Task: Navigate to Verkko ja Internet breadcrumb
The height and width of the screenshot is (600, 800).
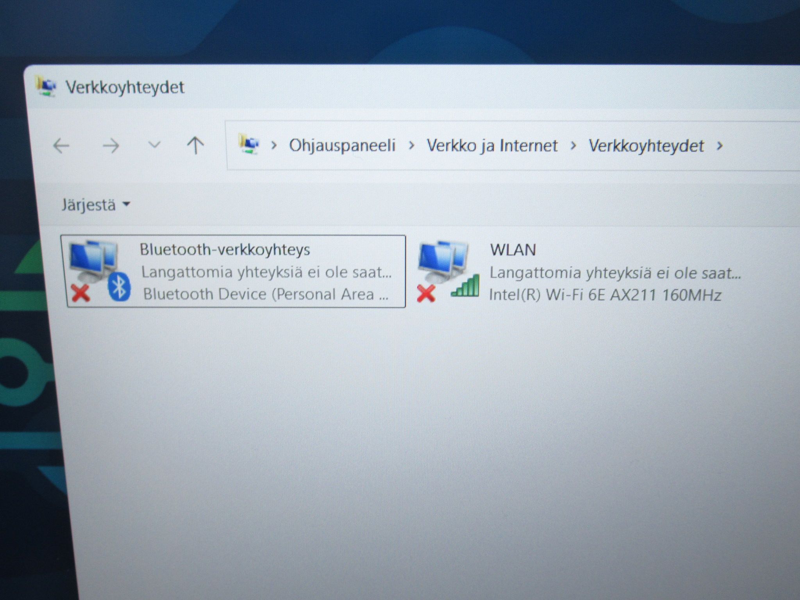Action: (x=492, y=145)
